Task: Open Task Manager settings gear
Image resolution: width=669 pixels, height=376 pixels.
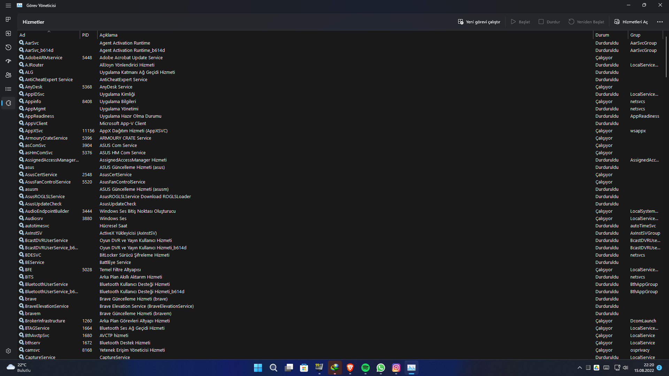Action: coord(8,351)
